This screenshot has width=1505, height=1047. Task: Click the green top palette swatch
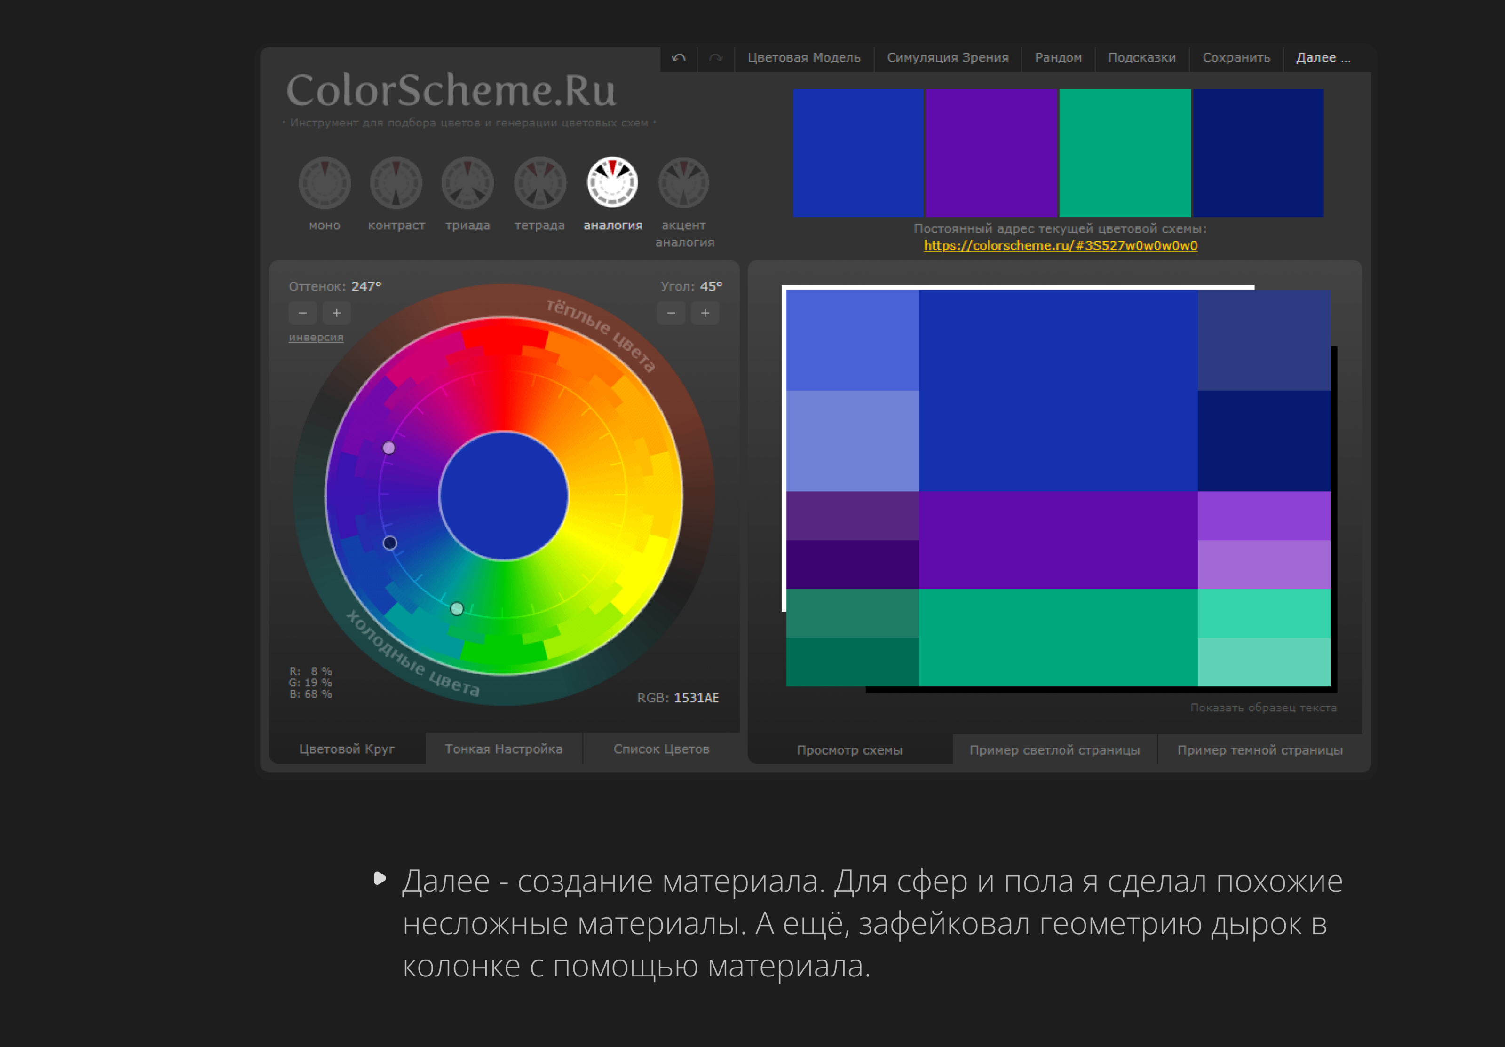1125,153
